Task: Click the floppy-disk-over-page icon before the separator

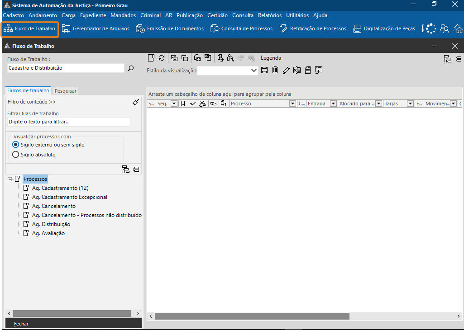Action: (x=208, y=58)
